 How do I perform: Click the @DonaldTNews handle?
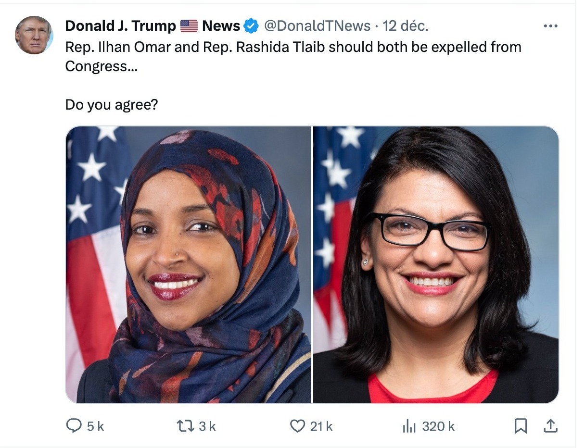tap(317, 26)
